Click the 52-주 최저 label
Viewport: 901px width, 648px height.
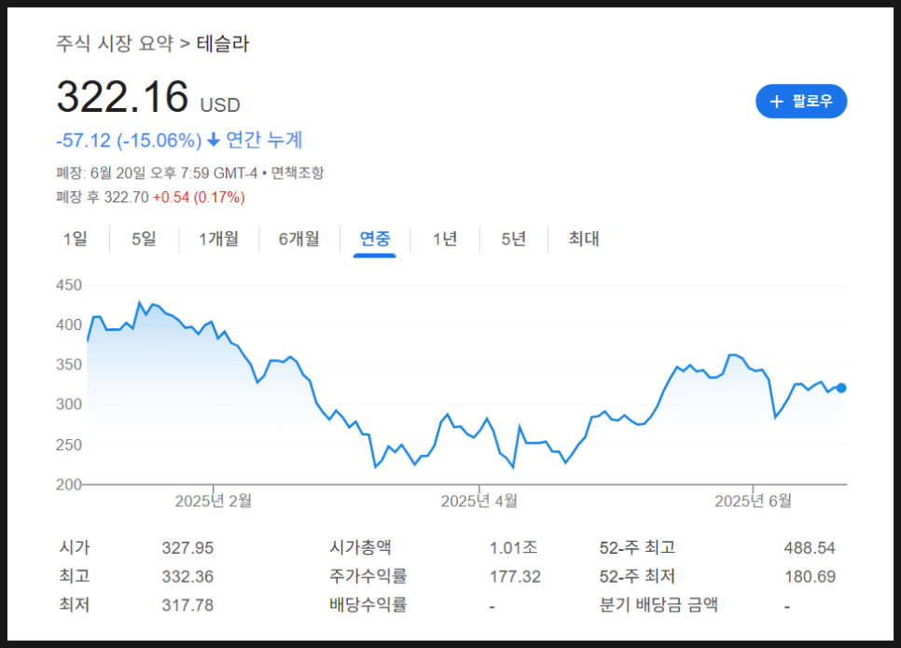coord(637,575)
